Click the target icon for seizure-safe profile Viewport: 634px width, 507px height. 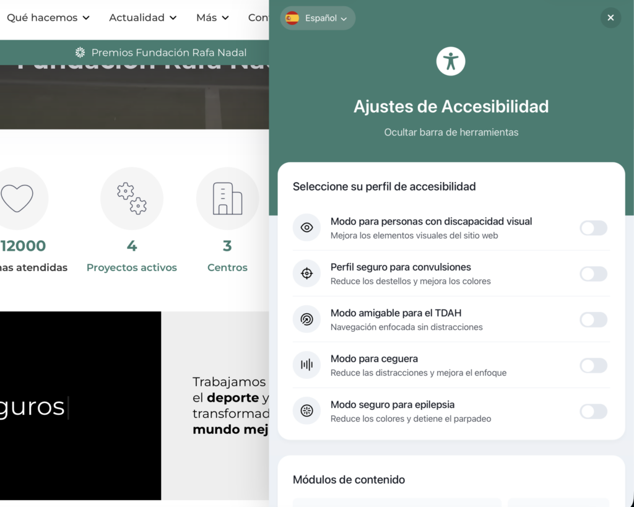click(306, 274)
